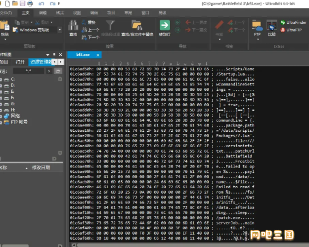Close the bf3.exe document tab
The width and height of the screenshot is (309, 247).
click(x=98, y=55)
